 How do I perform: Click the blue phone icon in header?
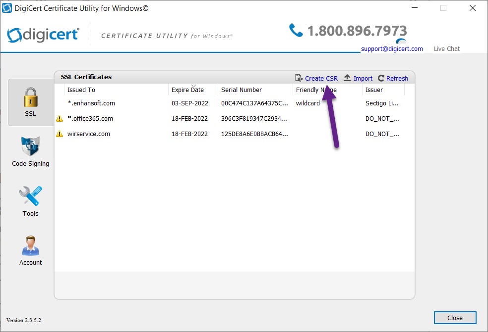point(296,31)
